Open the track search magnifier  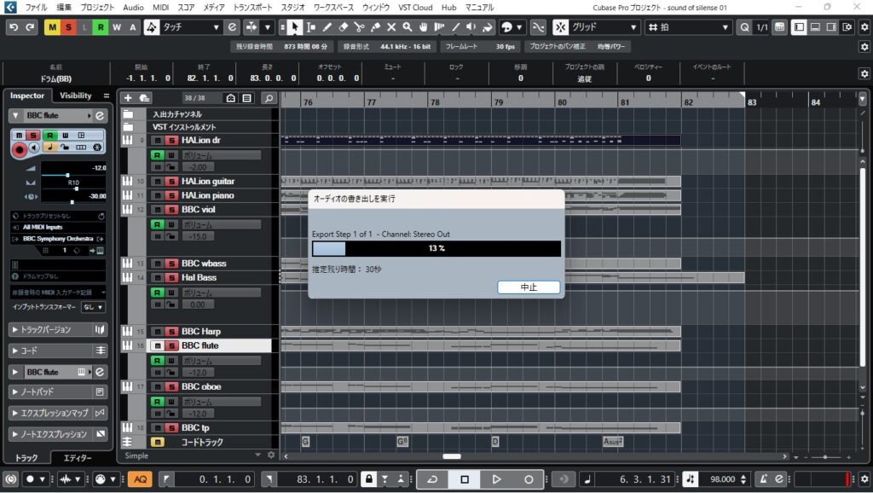click(269, 98)
